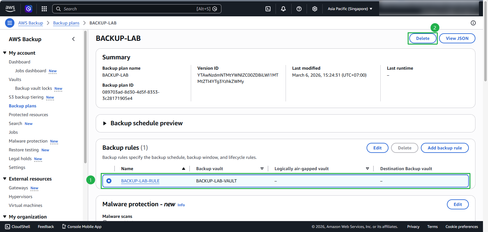Viewport: 488px width, 232px height.
Task: Open Console Mobile App link in footer
Action: point(82,227)
